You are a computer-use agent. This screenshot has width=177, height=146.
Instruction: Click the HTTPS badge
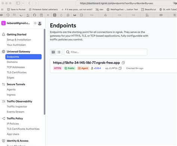point(58,68)
